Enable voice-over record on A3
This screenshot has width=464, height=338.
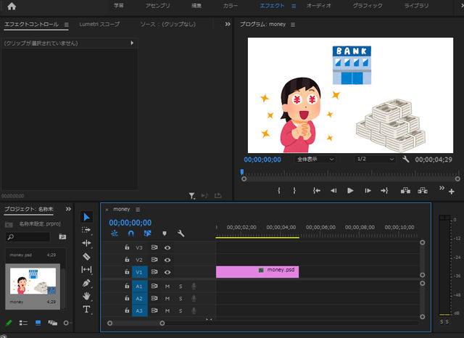[194, 310]
